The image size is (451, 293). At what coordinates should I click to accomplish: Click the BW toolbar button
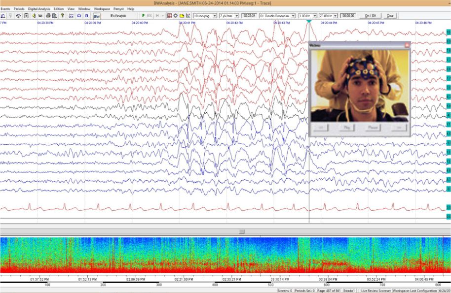tap(97, 16)
